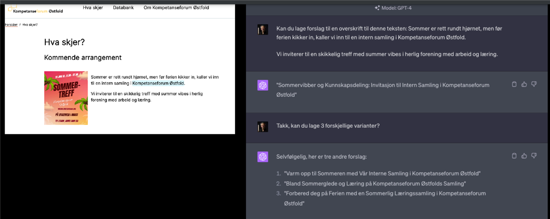
Task: Click the suggestion "Forbered deg på Ferien"
Action: (x=385, y=198)
